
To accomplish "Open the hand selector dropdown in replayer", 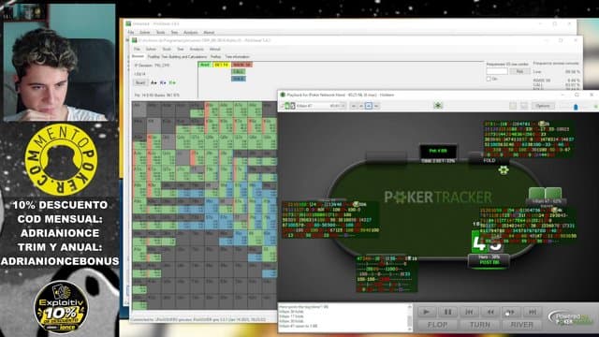I will (x=321, y=106).
